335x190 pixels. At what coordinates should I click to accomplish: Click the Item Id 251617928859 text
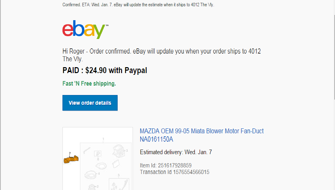pos(165,165)
